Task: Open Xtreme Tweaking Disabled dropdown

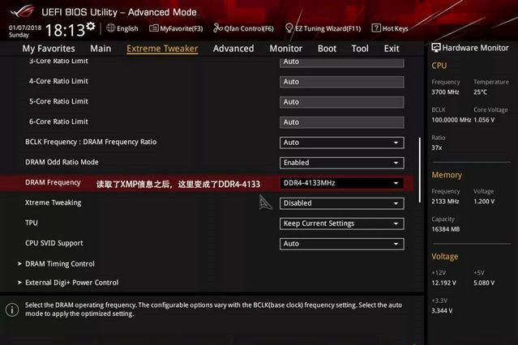Action: click(341, 203)
